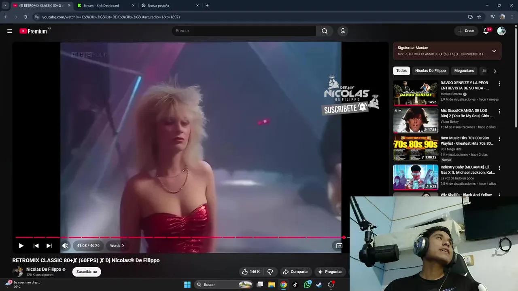Open Windows Start menu
Image resolution: width=518 pixels, height=291 pixels.
point(187,285)
